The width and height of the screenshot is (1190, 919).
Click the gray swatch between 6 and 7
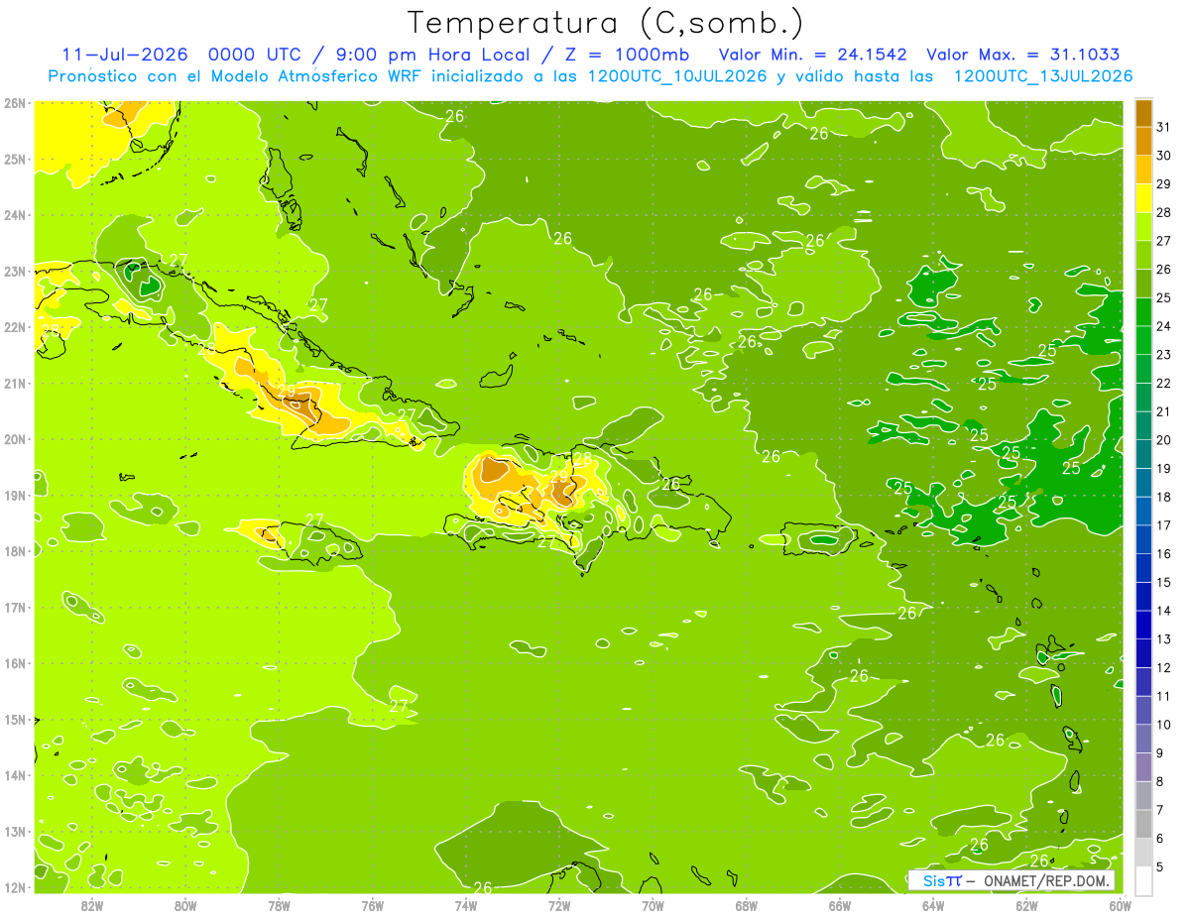tap(1143, 824)
